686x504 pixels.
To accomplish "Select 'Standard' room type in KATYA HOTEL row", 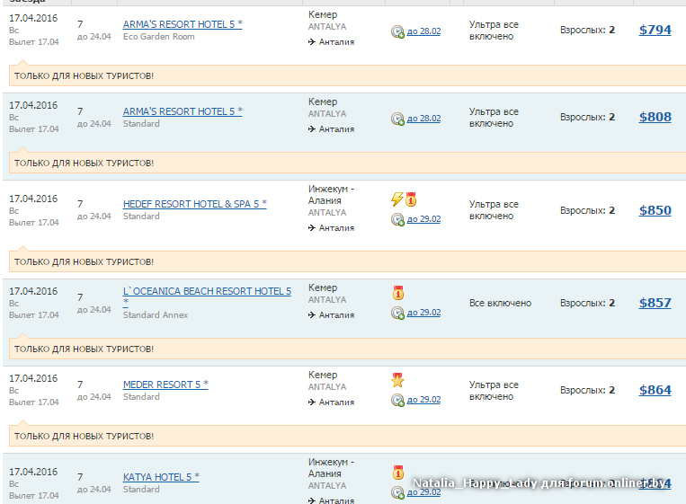I will [141, 489].
